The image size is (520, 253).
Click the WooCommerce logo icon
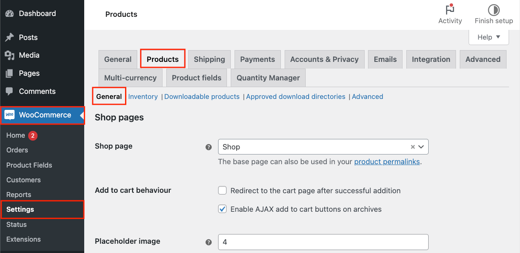tap(9, 115)
